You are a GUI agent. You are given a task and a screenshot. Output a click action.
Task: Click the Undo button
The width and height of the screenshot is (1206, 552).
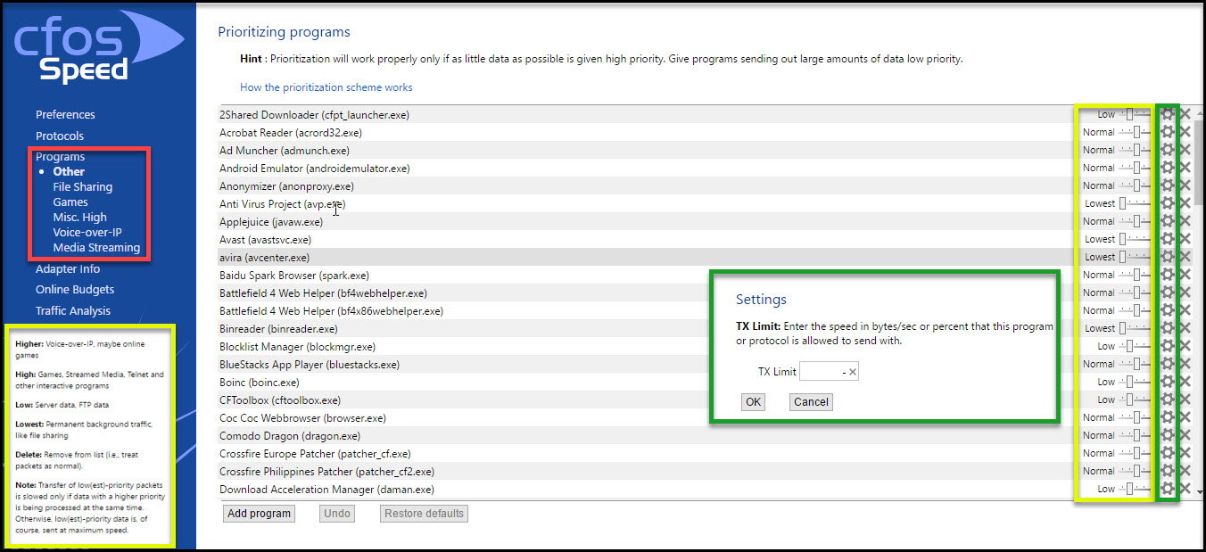tap(337, 513)
